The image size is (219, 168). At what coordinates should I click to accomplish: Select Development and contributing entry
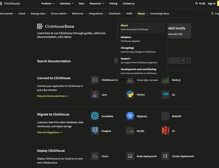click(x=143, y=71)
